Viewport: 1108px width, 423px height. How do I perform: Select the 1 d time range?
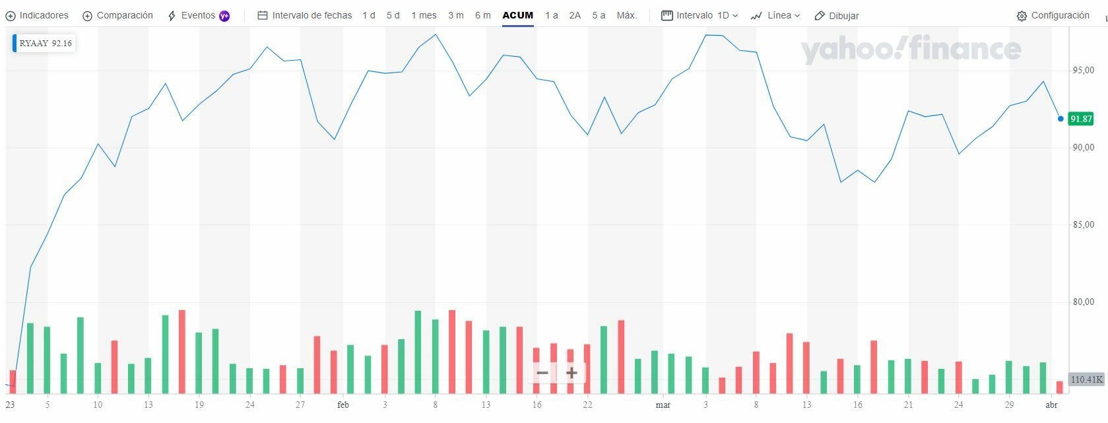(x=368, y=15)
